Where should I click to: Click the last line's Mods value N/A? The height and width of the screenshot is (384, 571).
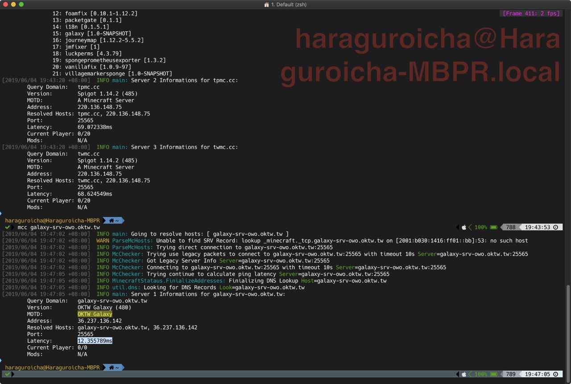tap(83, 354)
